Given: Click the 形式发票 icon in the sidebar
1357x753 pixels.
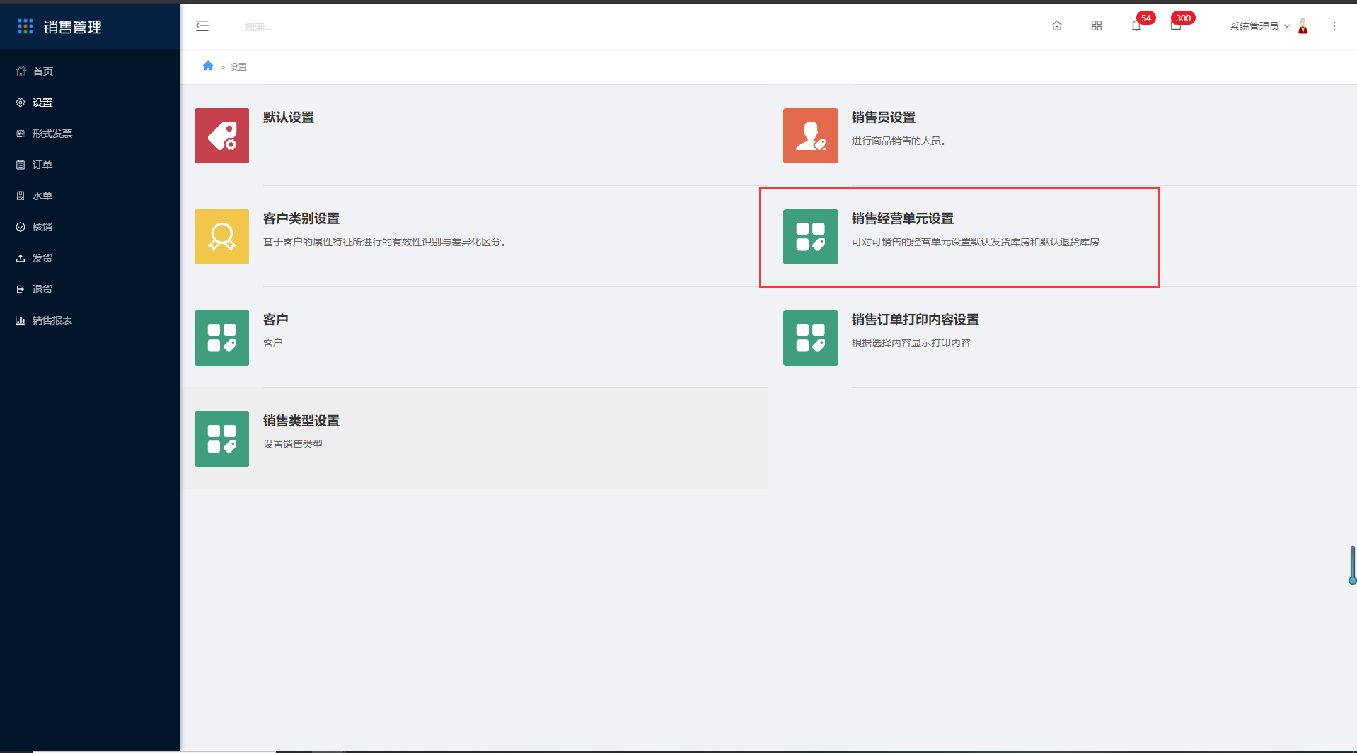Looking at the screenshot, I should point(21,134).
